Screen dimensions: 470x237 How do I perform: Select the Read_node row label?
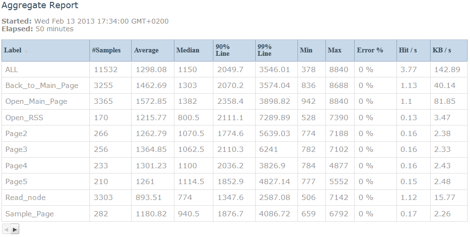[x=25, y=198]
